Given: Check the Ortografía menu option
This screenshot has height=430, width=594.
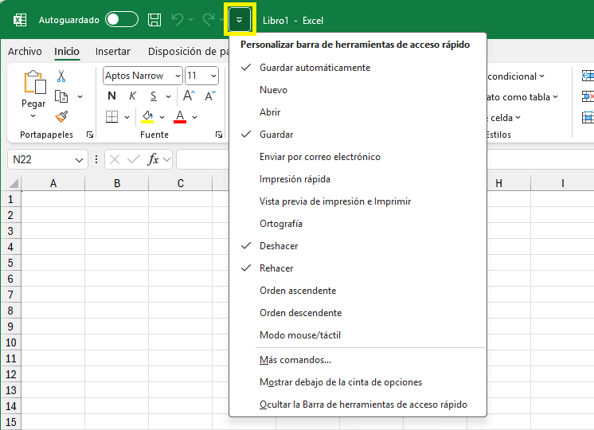Looking at the screenshot, I should tap(358, 224).
